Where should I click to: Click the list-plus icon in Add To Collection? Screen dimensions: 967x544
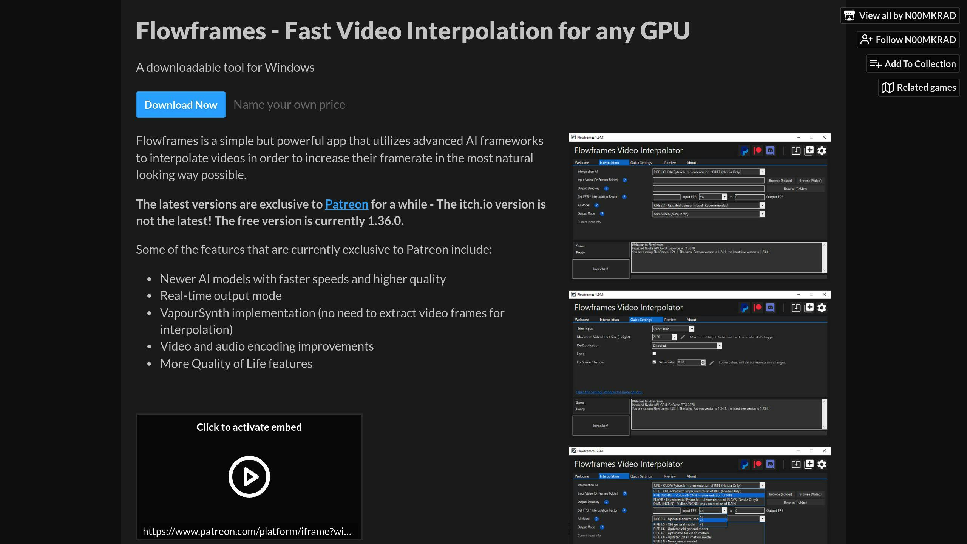(875, 64)
